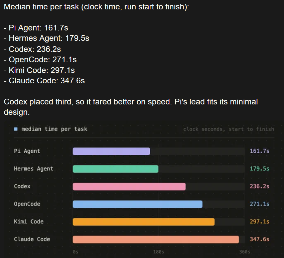Click the Pi Agent chart label
284x258 pixels.
tap(27, 151)
